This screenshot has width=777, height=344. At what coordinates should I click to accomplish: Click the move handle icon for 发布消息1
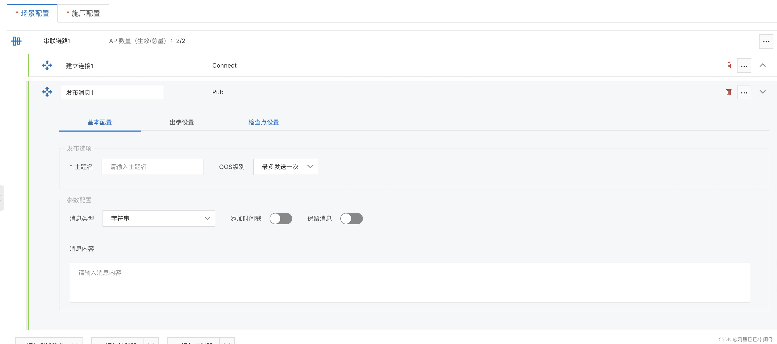coord(47,92)
